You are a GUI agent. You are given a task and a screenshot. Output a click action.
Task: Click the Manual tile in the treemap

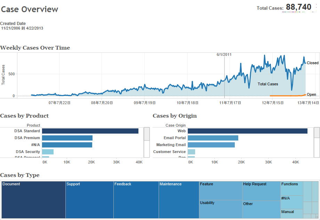[291, 213]
